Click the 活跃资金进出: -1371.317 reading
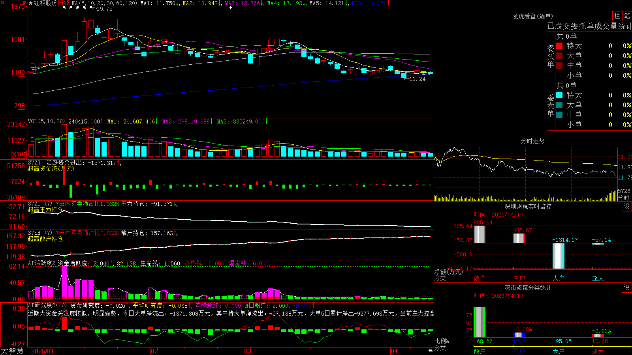This screenshot has height=355, width=632. click(x=81, y=163)
